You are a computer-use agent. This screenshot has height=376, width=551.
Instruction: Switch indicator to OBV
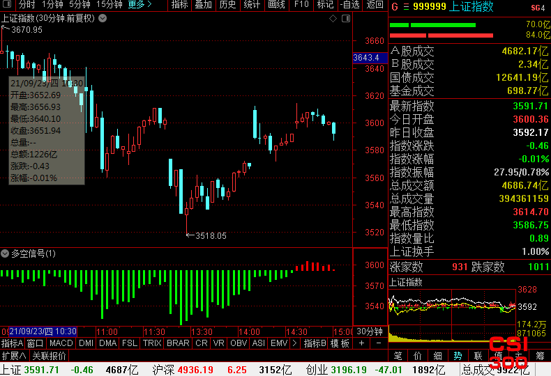(x=239, y=343)
